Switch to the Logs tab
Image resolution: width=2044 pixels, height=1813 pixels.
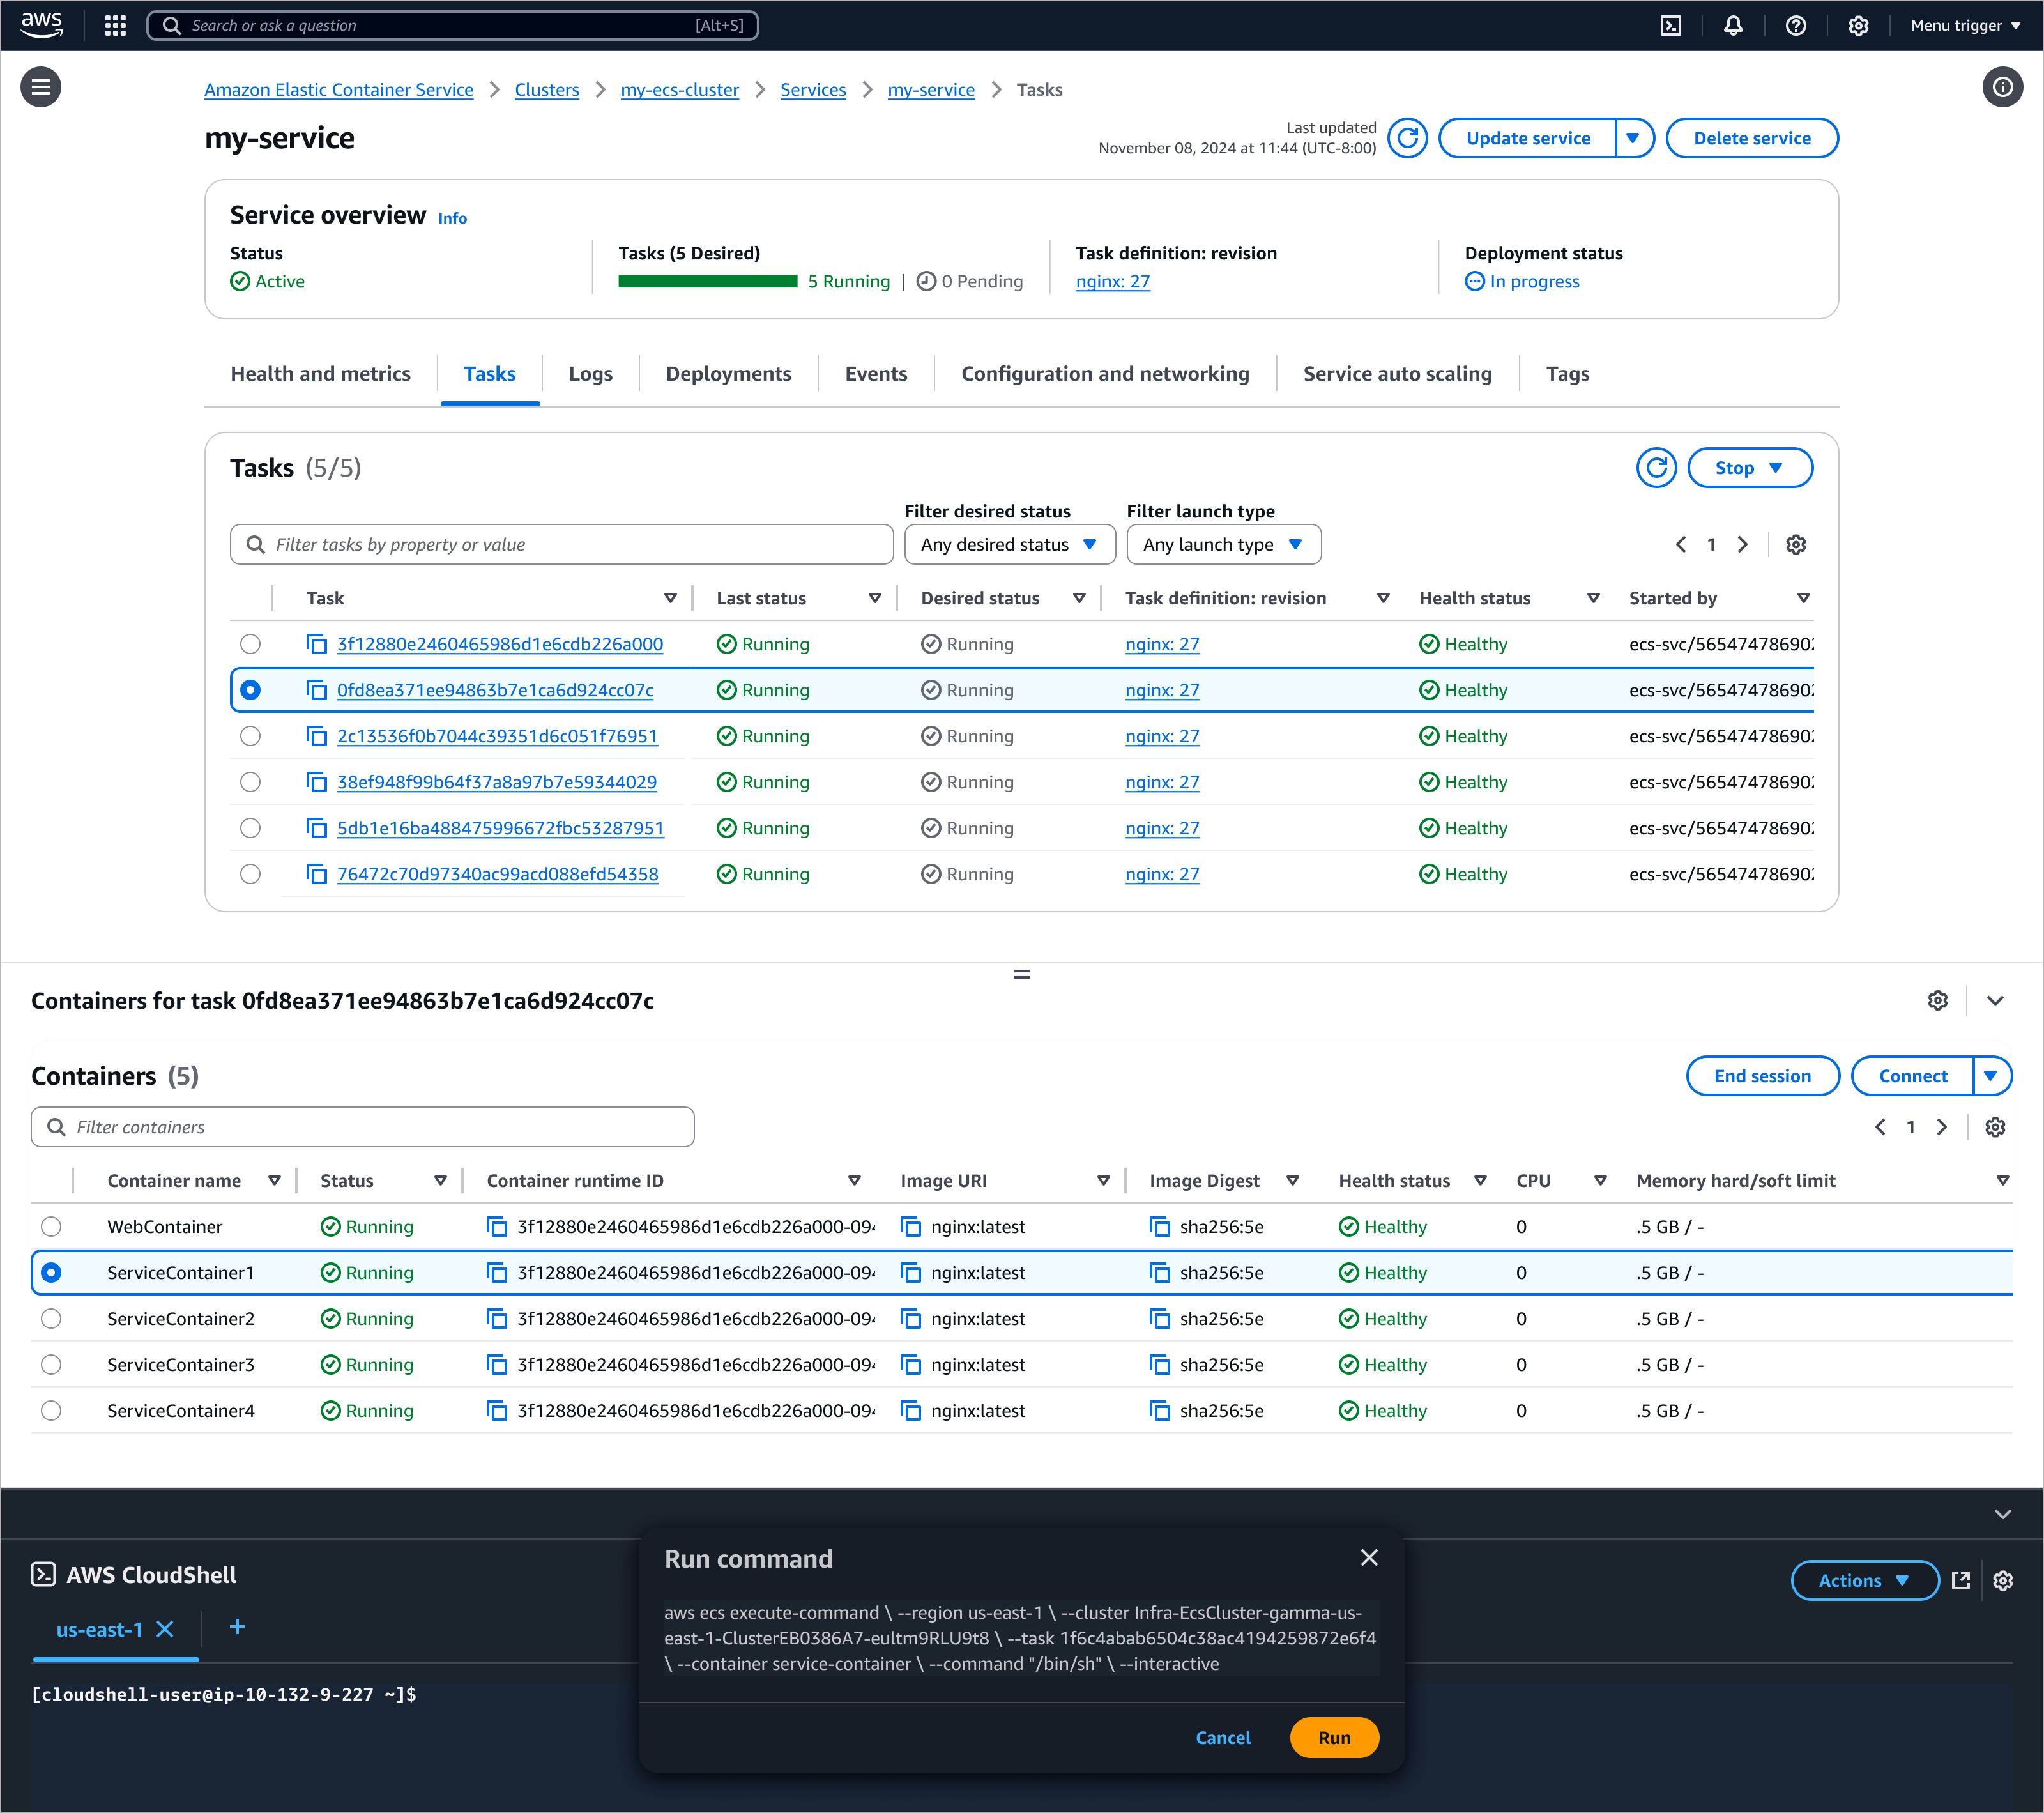[590, 374]
